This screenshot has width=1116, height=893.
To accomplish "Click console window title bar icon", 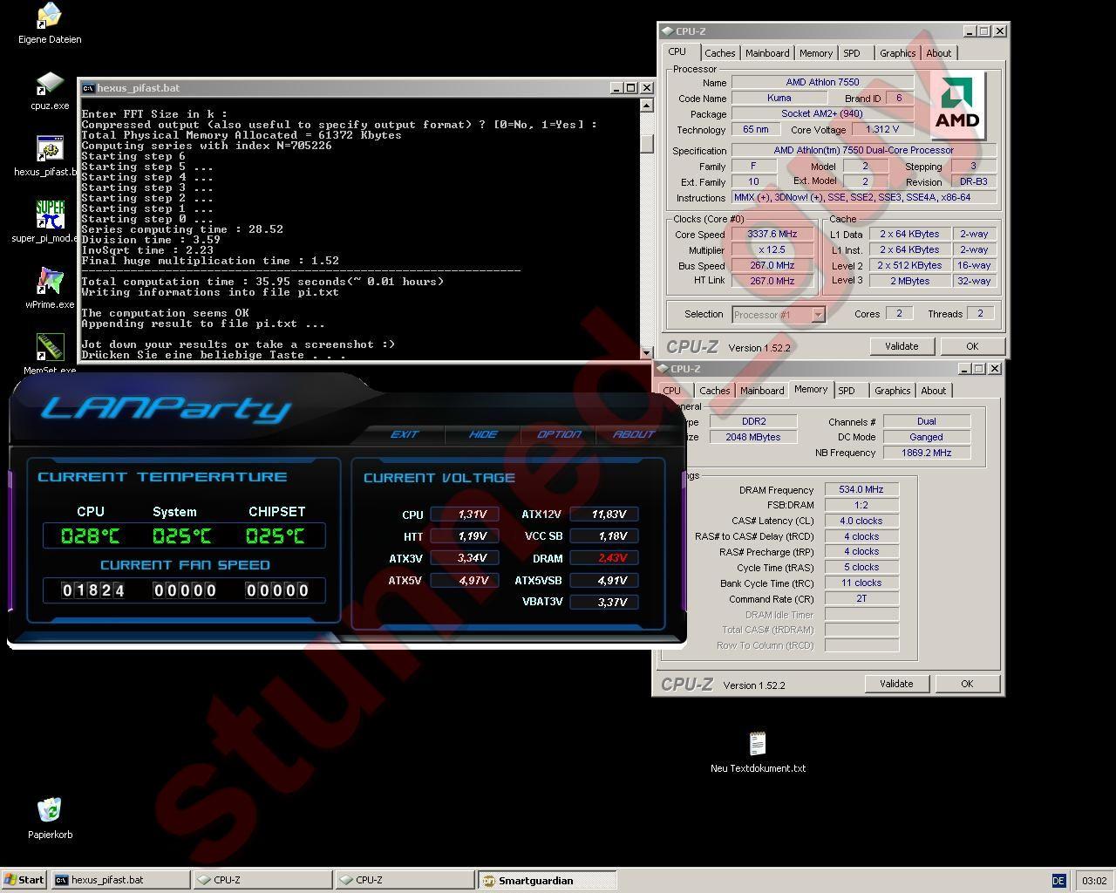I will [88, 88].
